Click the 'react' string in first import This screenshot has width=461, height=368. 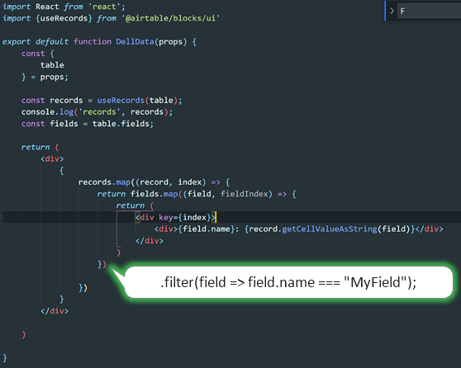pos(104,7)
